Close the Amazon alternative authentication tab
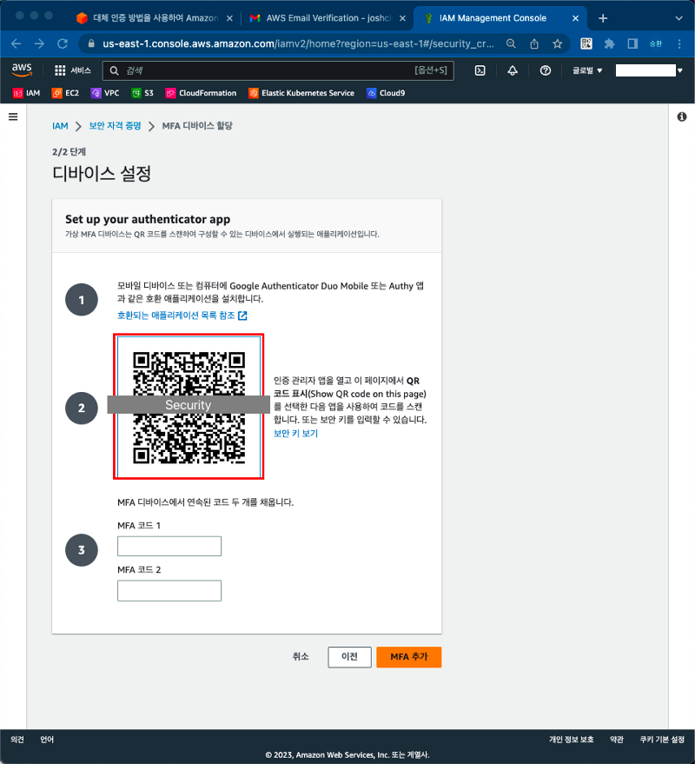The width and height of the screenshot is (695, 764). tap(229, 18)
